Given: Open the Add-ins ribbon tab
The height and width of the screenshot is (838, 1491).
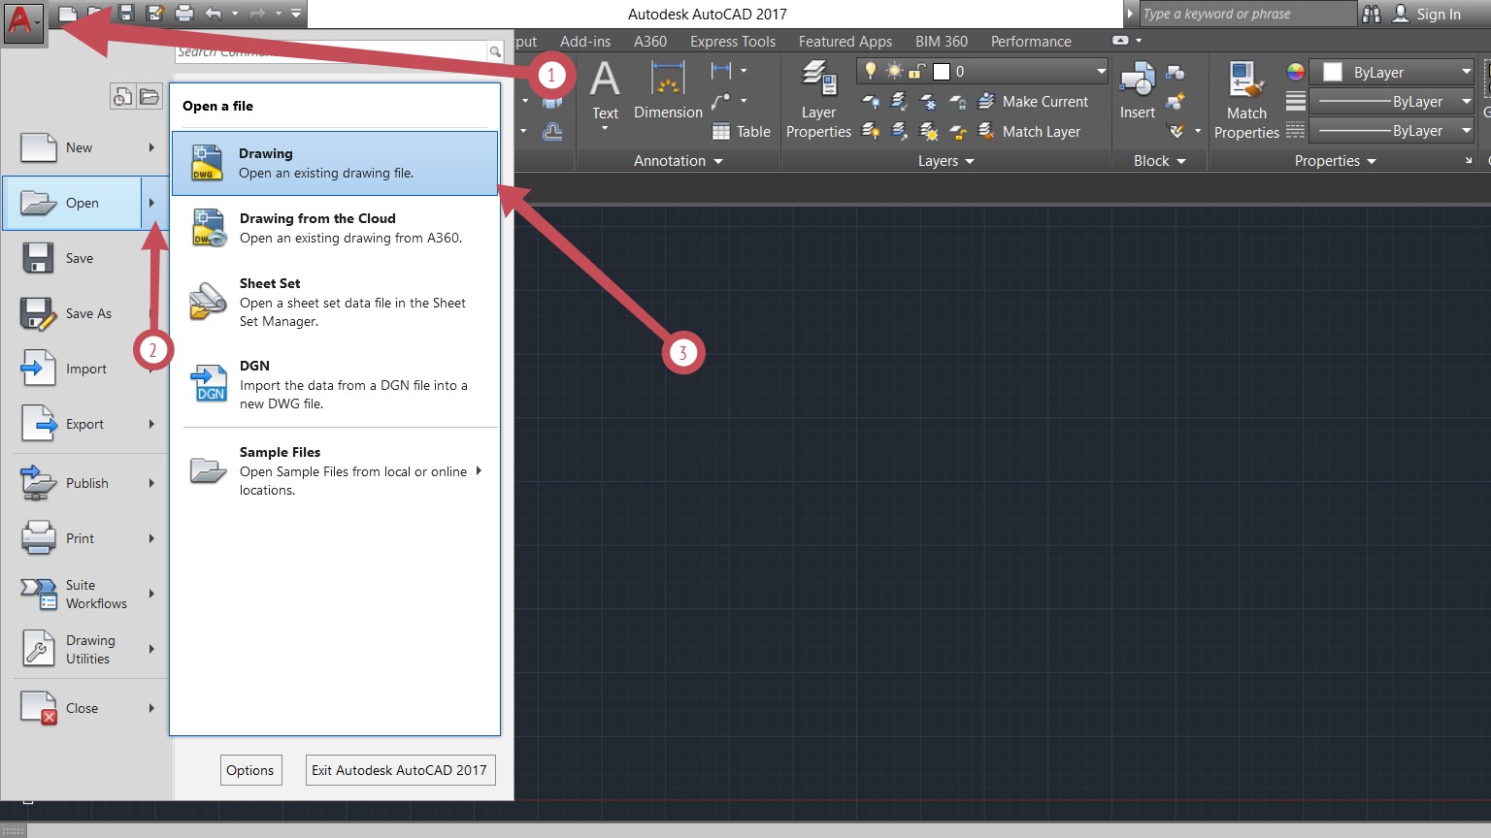Looking at the screenshot, I should pyautogui.click(x=585, y=42).
